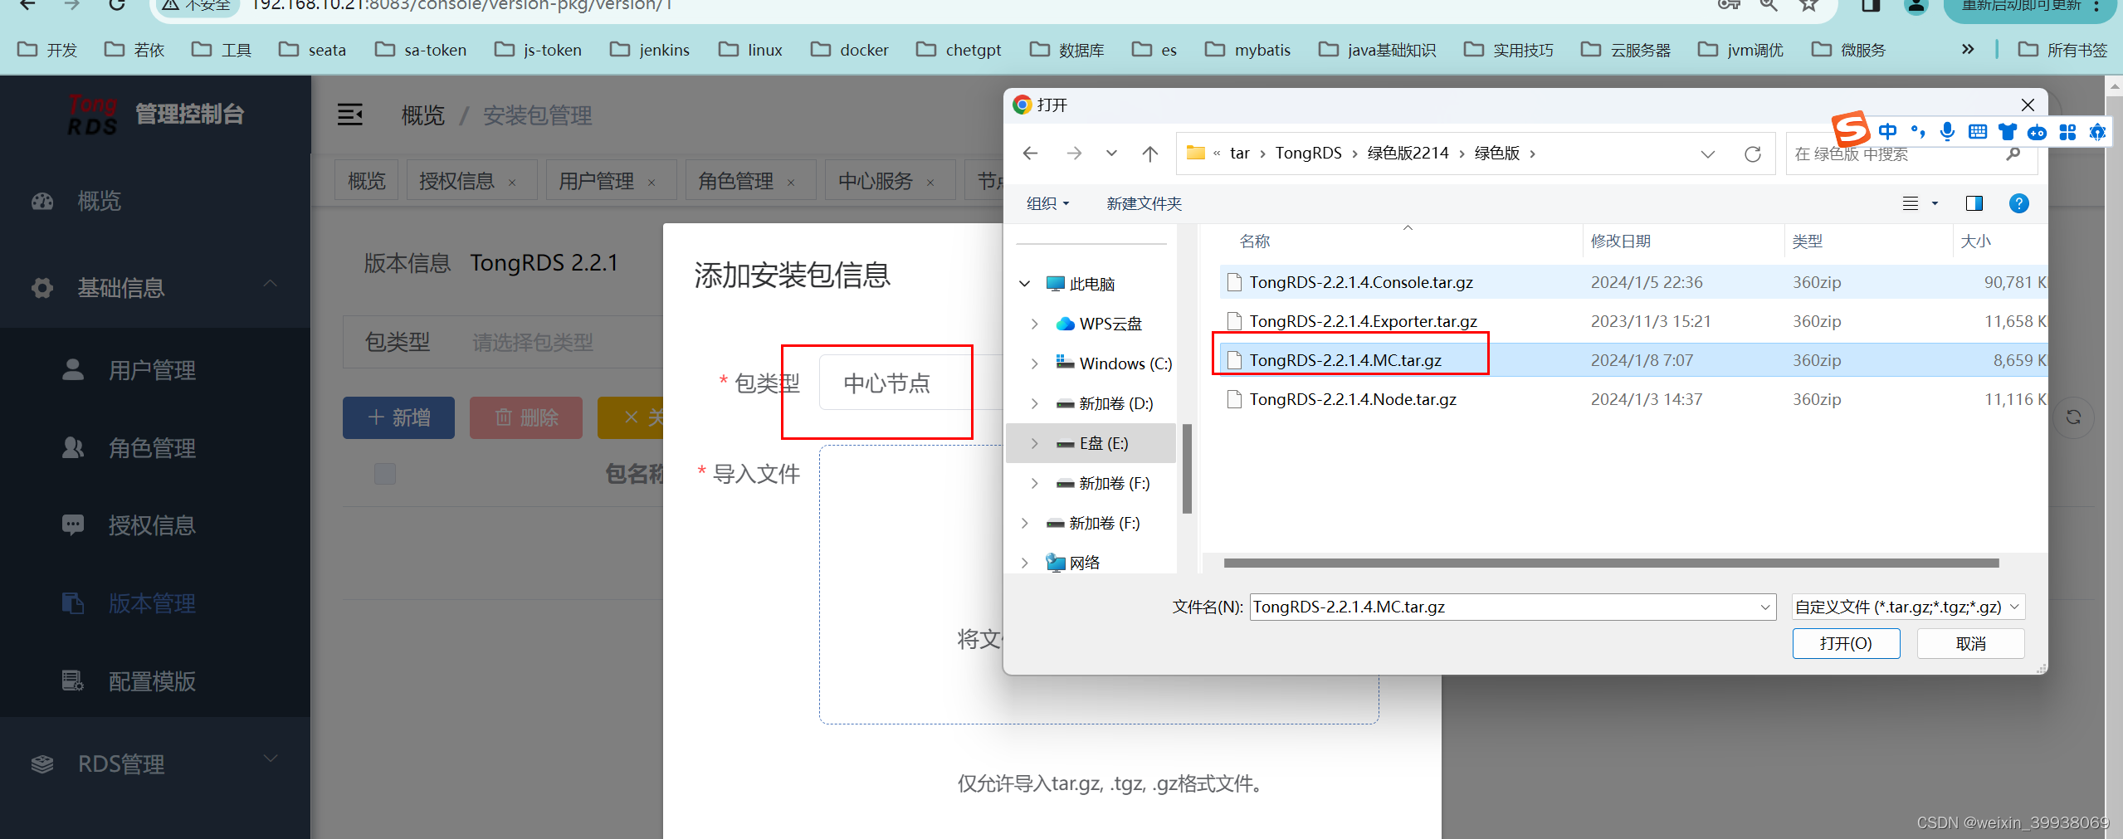The image size is (2123, 839).
Task: Go forward in the file dialog
Action: click(x=1074, y=154)
